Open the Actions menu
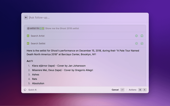 click(132, 90)
